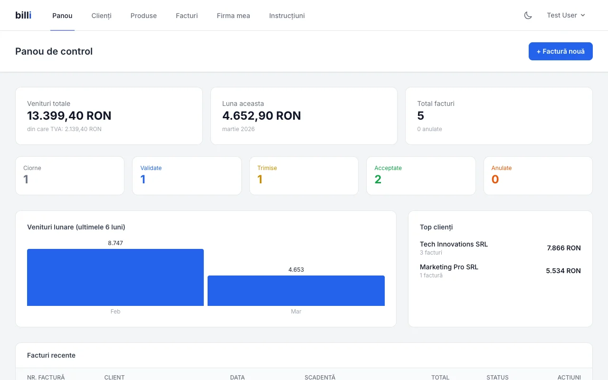Open the Firma mea tab
The height and width of the screenshot is (380, 608).
click(x=233, y=16)
